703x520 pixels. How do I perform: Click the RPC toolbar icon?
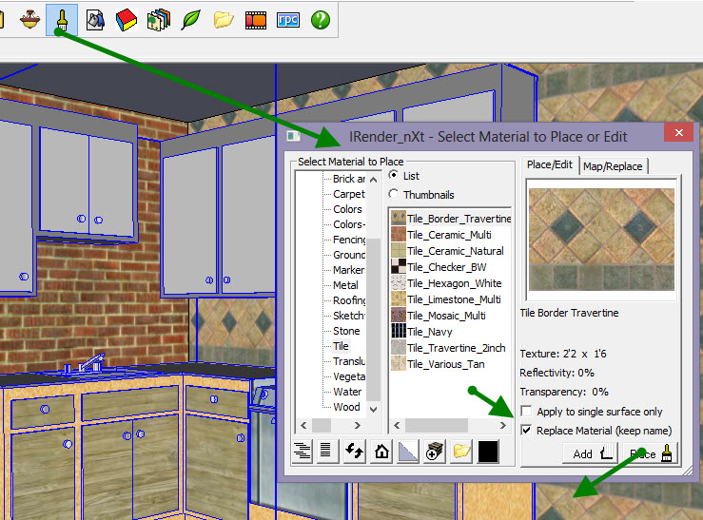click(x=287, y=18)
